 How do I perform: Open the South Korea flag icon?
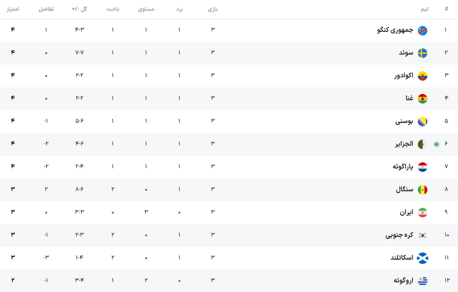(x=423, y=235)
